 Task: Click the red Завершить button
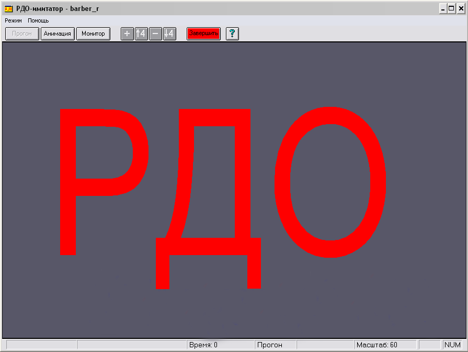point(203,34)
